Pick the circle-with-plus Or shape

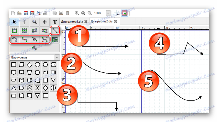(53, 88)
